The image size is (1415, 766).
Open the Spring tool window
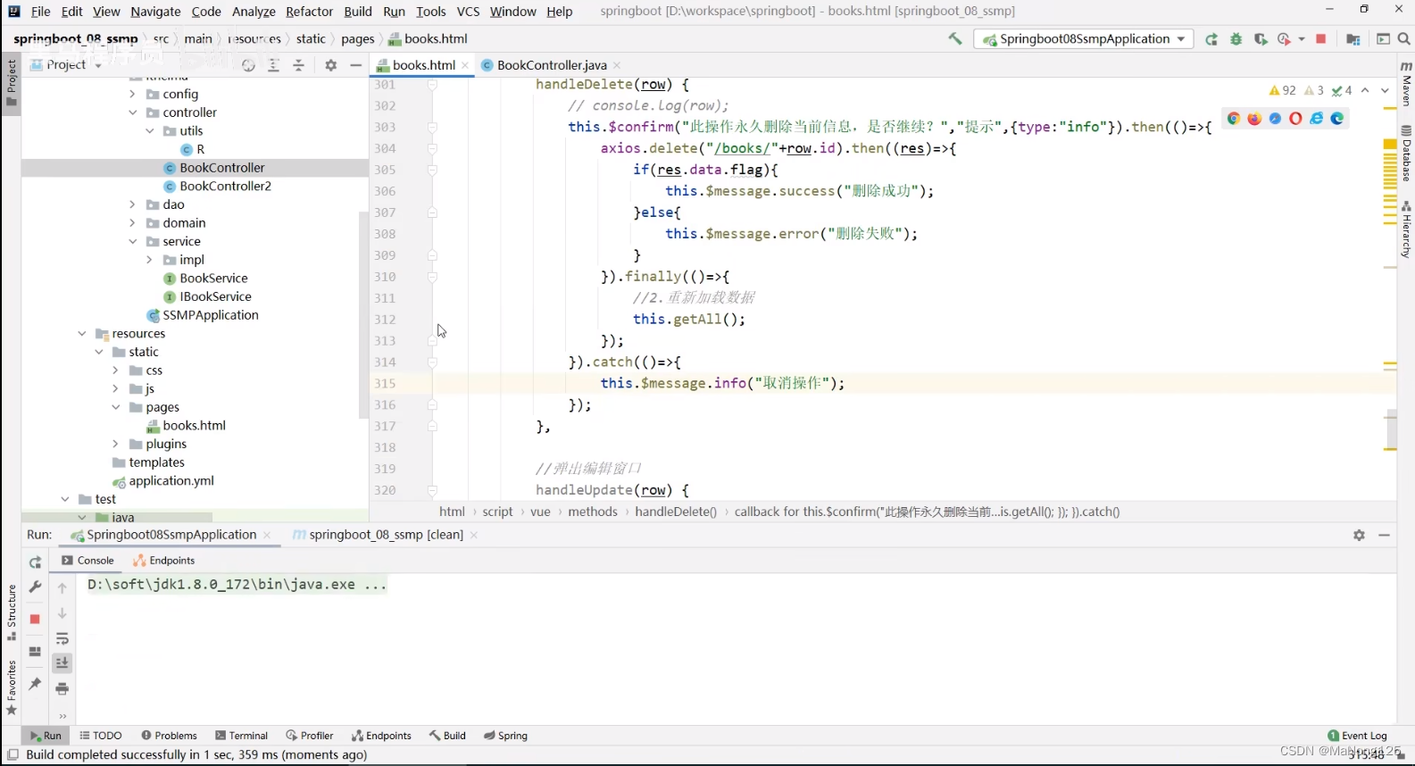pos(505,736)
